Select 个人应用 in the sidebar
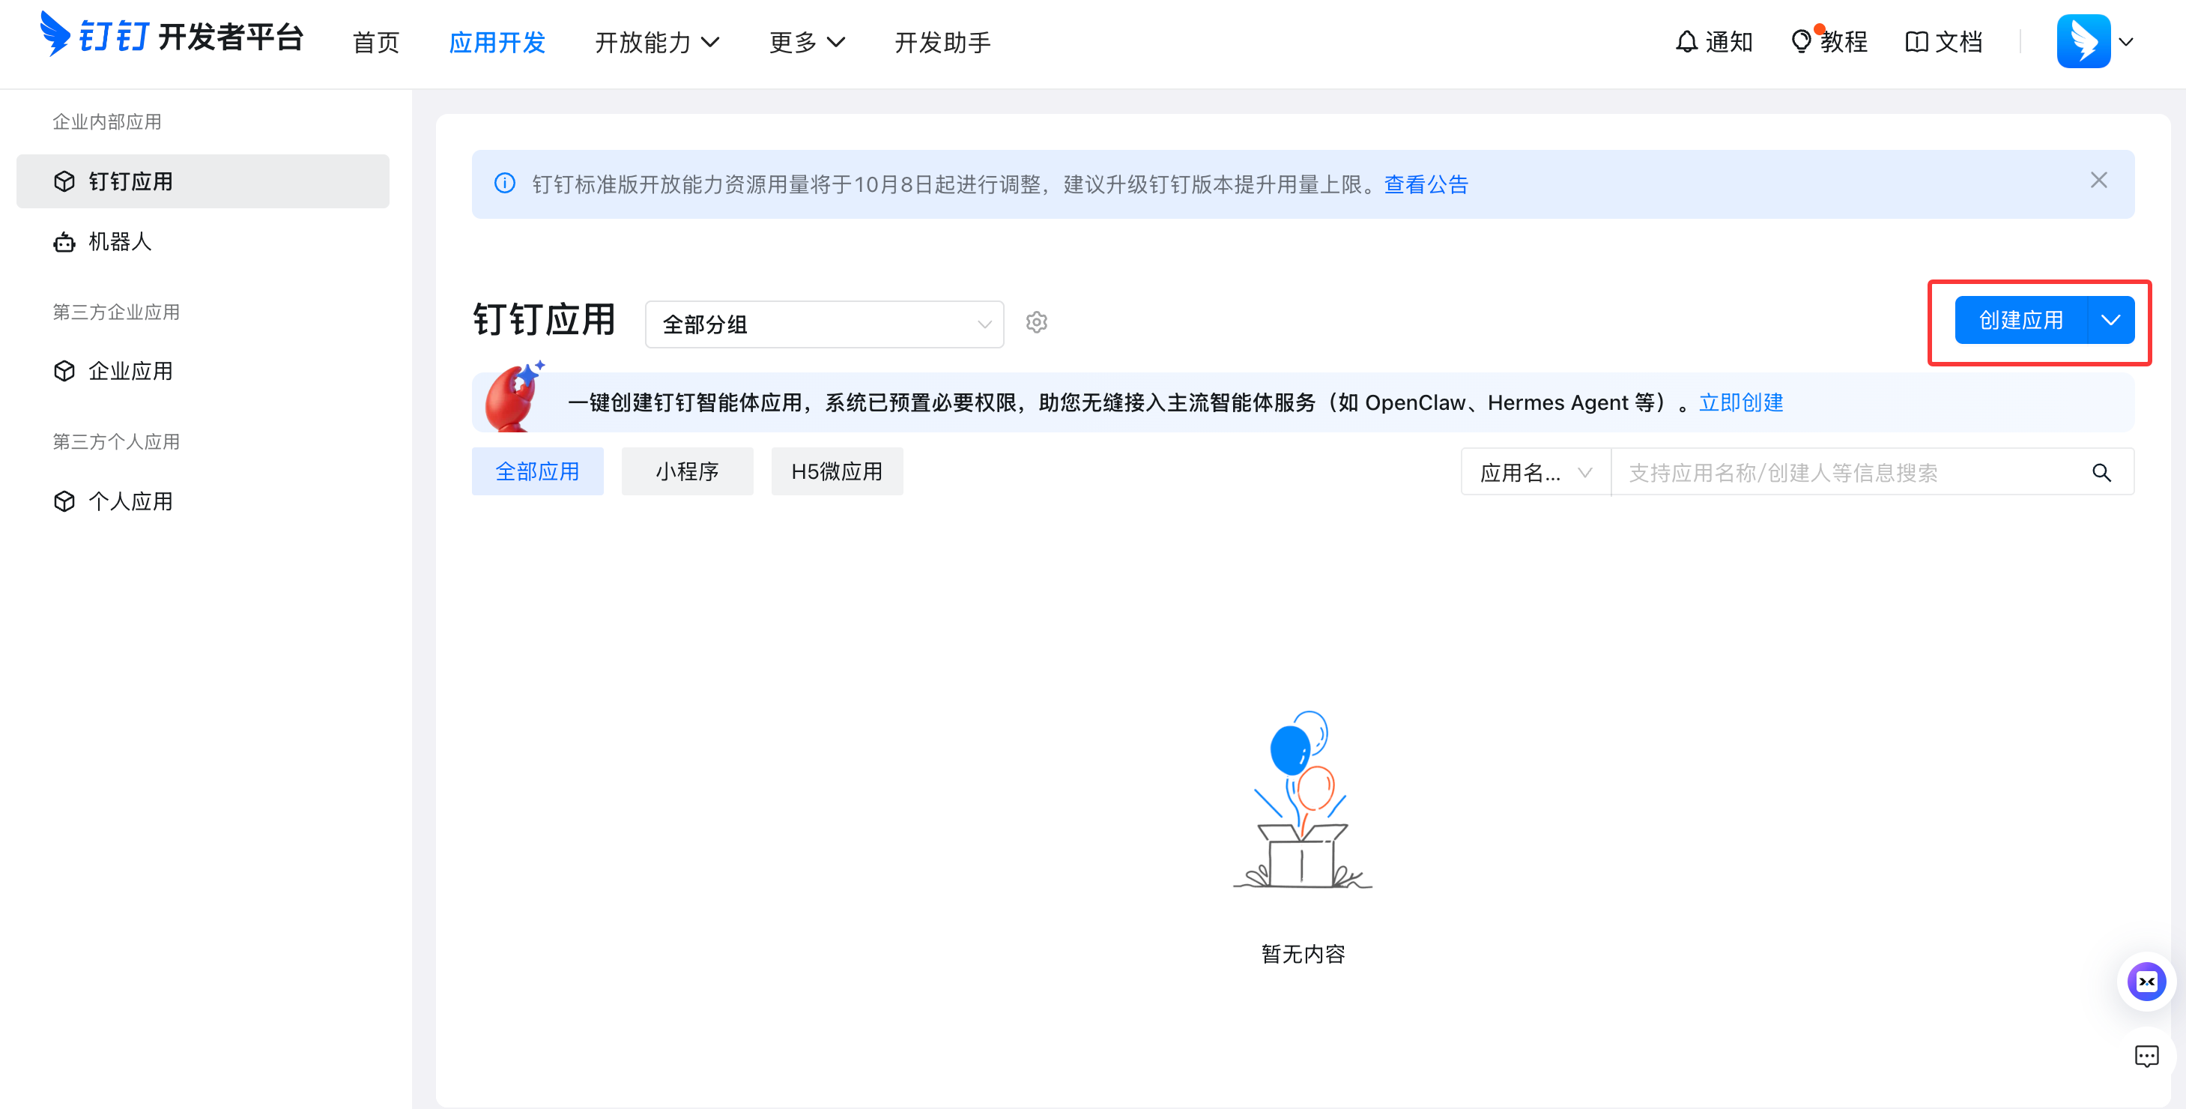Viewport: 2186px width, 1109px height. [203, 501]
